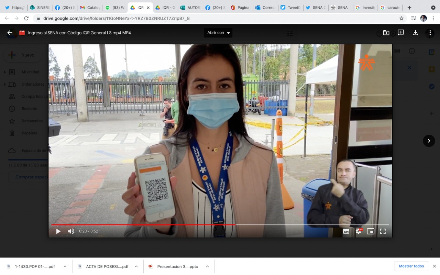Navigate back in the browser
Viewport: 440px width, 275px height.
click(7, 18)
